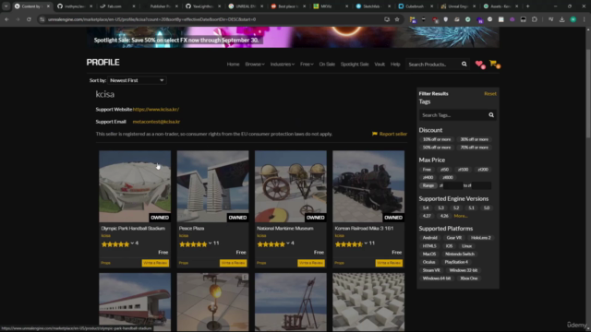Click the maximum price range field
The image size is (591, 332).
(x=481, y=185)
